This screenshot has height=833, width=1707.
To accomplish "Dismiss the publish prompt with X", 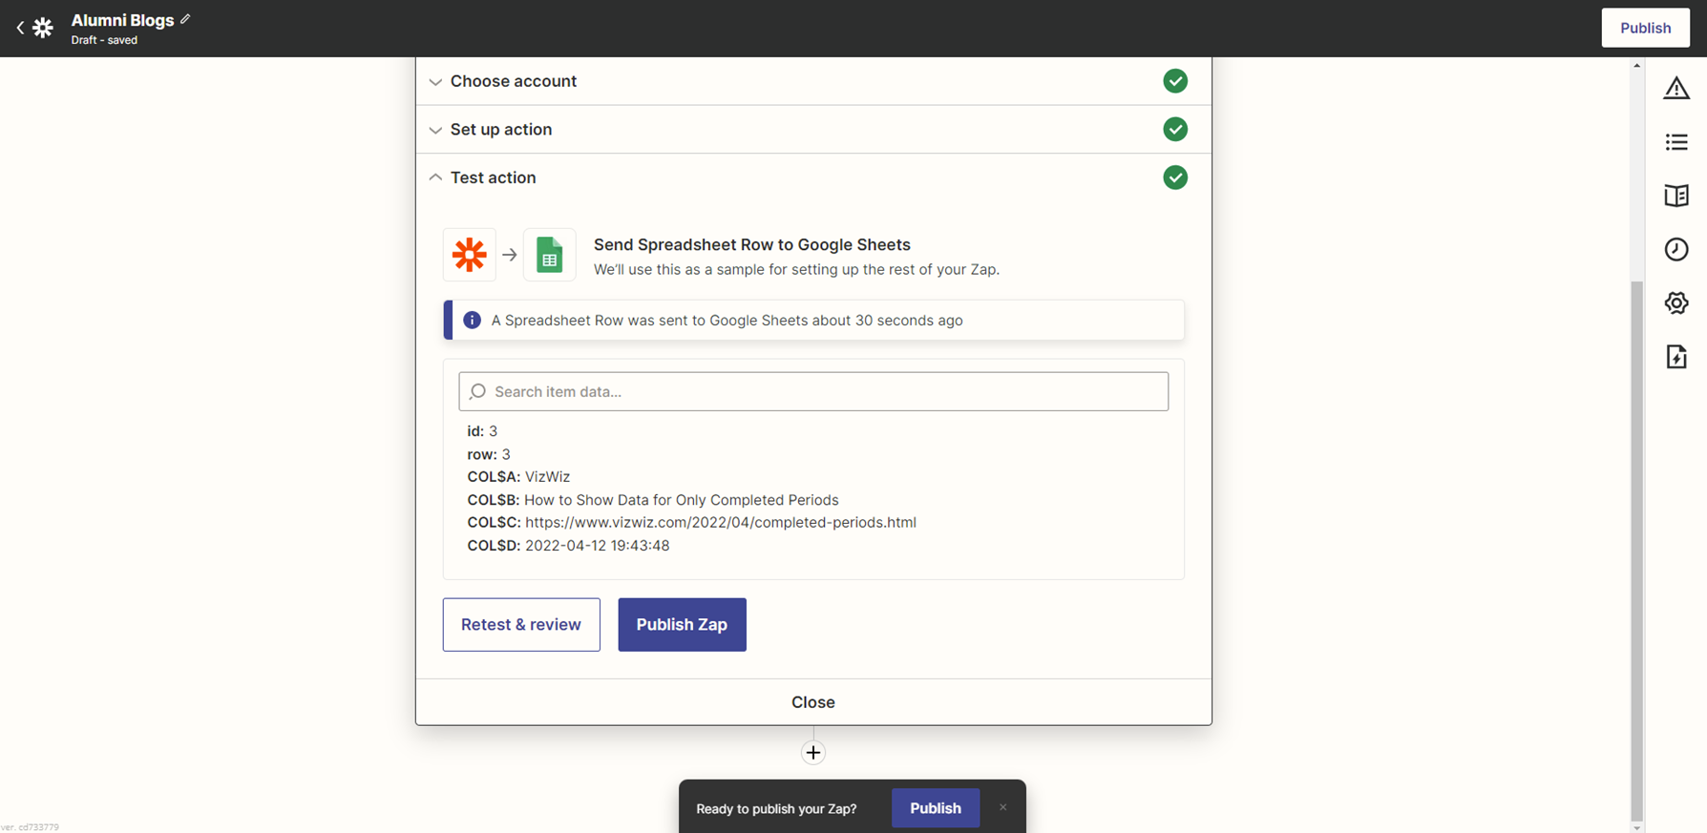I will pos(1002,807).
